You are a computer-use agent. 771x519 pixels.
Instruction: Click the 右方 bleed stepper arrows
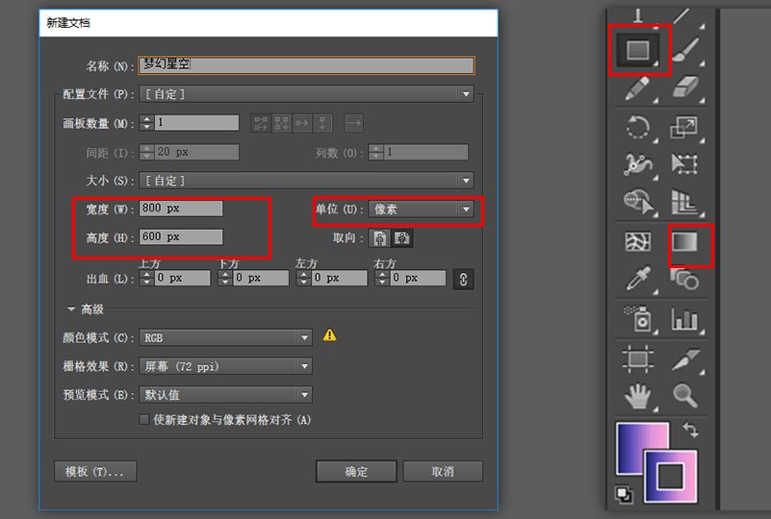382,278
